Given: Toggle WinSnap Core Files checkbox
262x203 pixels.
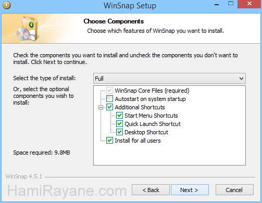Looking at the screenshot, I should pos(109,91).
